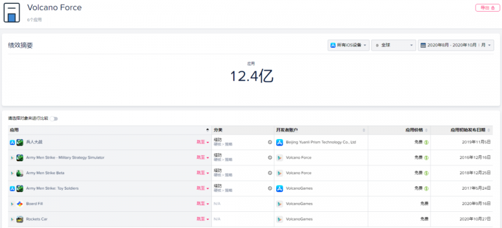The height and width of the screenshot is (228, 502).
Task: Open the VolcanoGames developer link in the Board Fill row
Action: (x=299, y=204)
